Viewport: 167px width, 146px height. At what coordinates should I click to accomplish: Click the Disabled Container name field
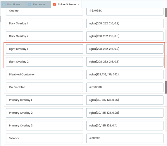tap(44, 74)
